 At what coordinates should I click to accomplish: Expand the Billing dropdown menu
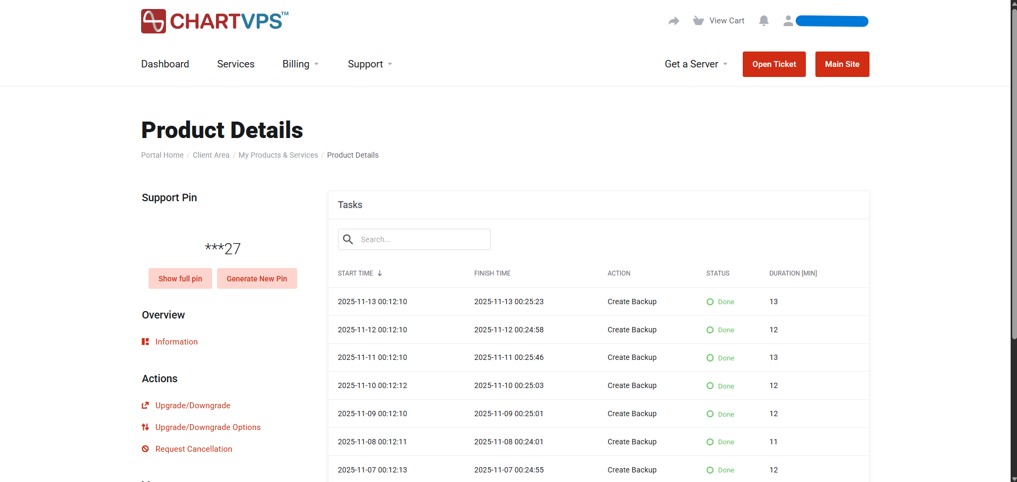(x=300, y=64)
